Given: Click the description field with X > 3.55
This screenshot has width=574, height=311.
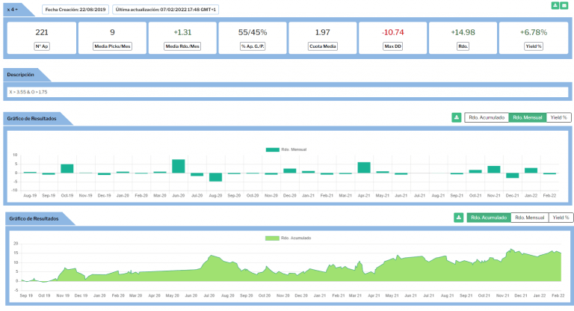Looking at the screenshot, I should coord(286,91).
